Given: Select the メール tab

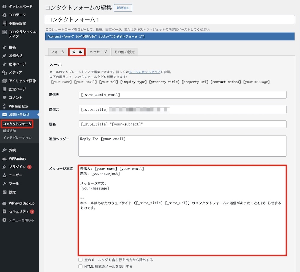Looking at the screenshot, I should click(77, 52).
